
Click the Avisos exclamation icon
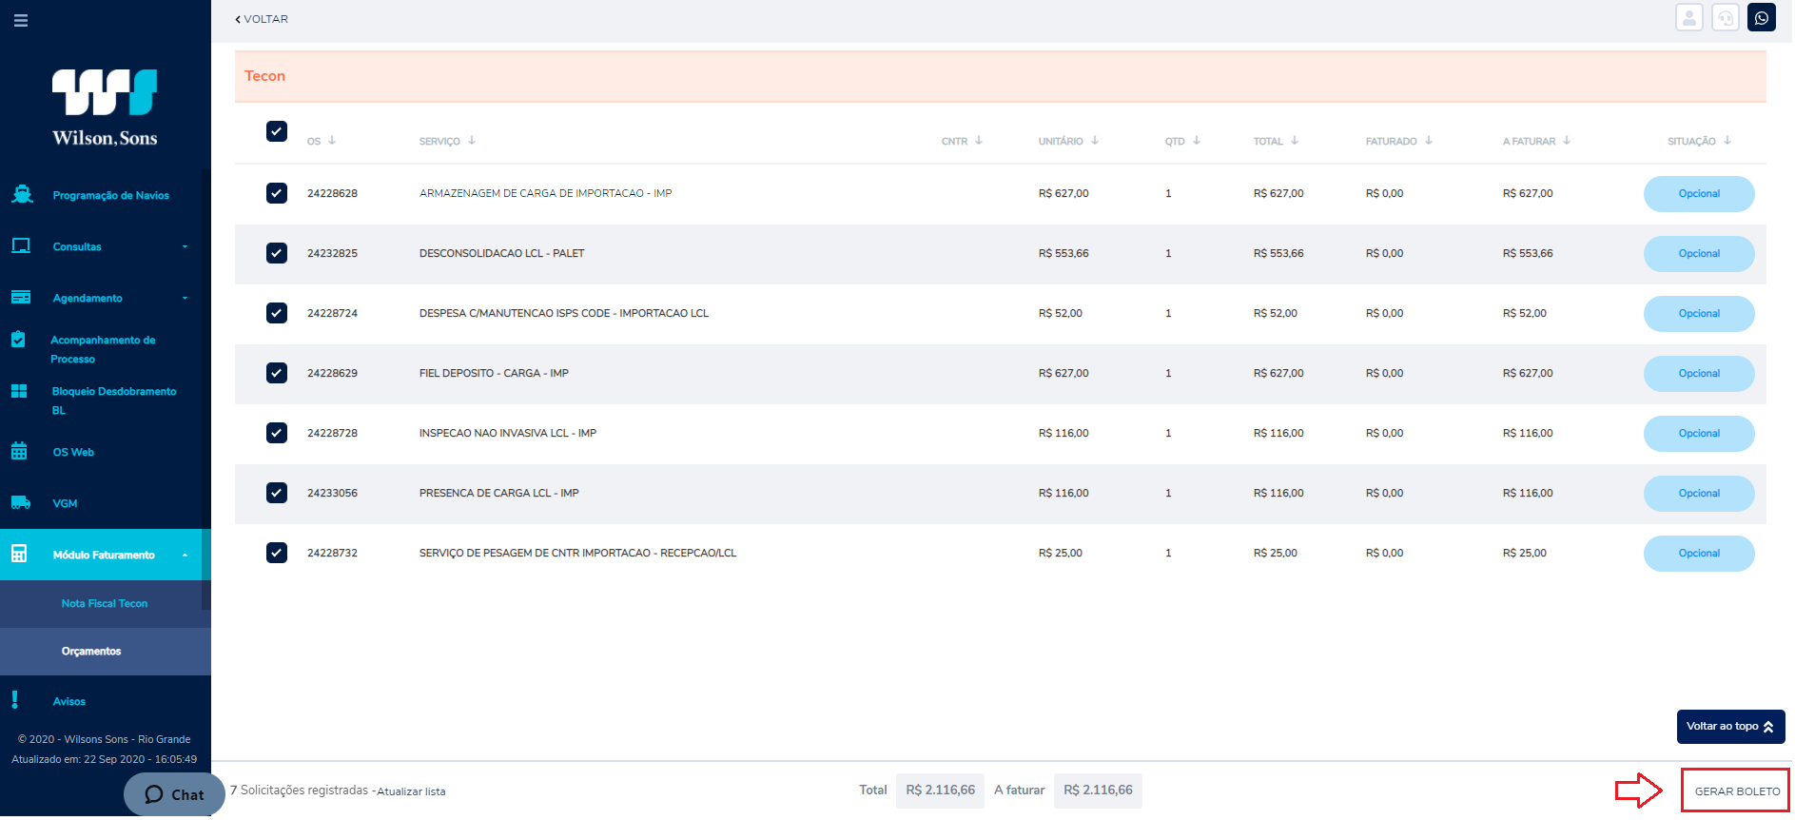pos(14,700)
